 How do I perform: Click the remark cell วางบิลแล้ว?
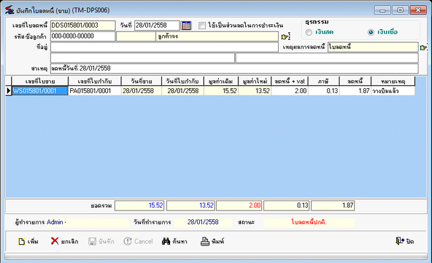point(393,91)
